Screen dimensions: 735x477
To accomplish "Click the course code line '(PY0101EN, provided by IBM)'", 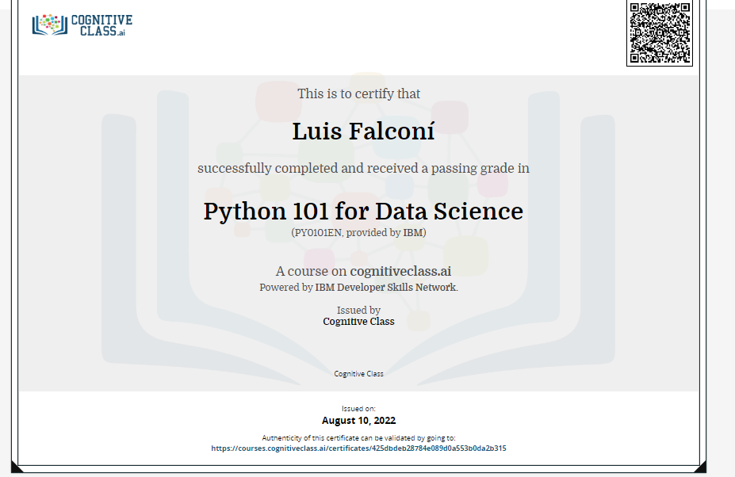I will click(358, 233).
